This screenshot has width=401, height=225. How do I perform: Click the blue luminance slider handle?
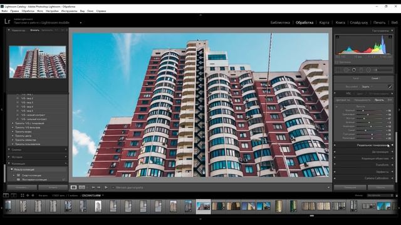[365, 130]
